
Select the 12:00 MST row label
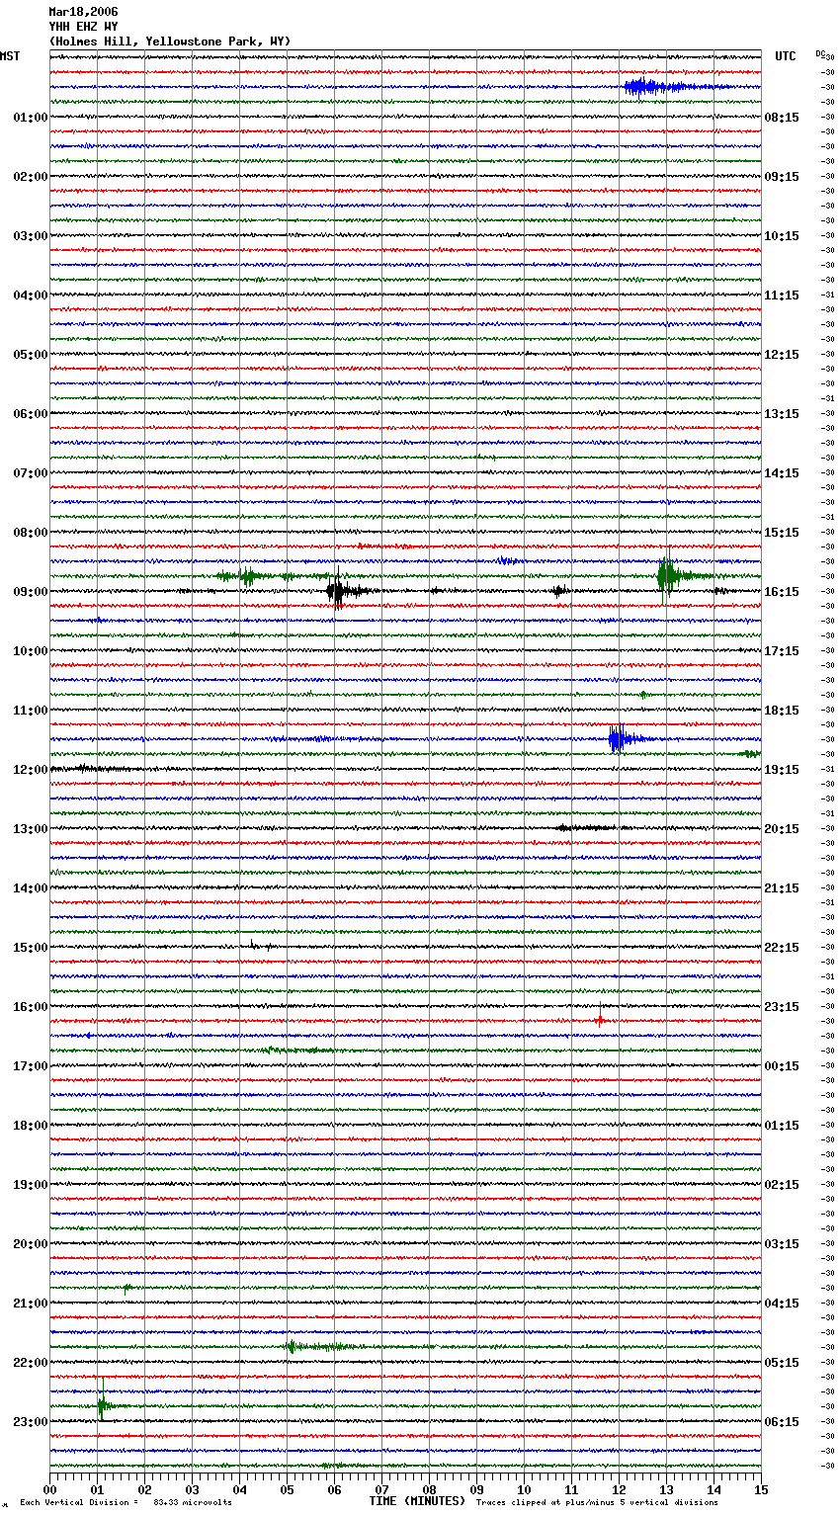click(30, 770)
